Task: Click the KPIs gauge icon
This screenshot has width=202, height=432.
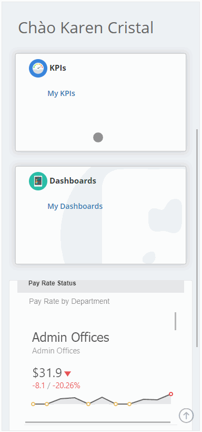Action: pos(38,68)
